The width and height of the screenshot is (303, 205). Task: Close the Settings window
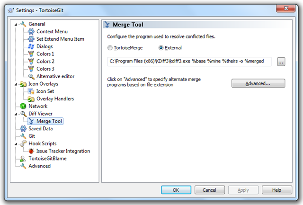[x=286, y=9]
